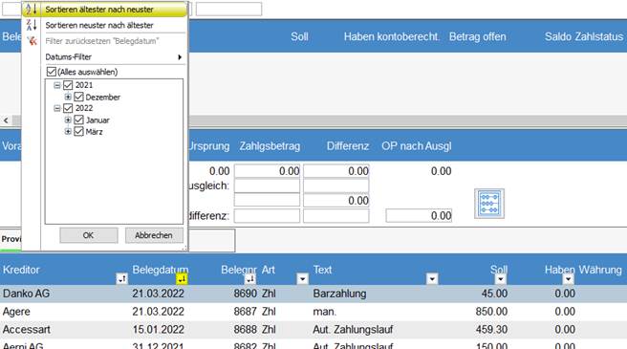Open the Haben column filter dropdown
Image resolution: width=627 pixels, height=349 pixels.
click(x=568, y=278)
